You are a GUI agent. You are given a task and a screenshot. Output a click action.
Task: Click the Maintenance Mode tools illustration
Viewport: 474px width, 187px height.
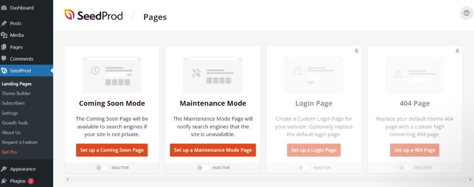coord(196,73)
